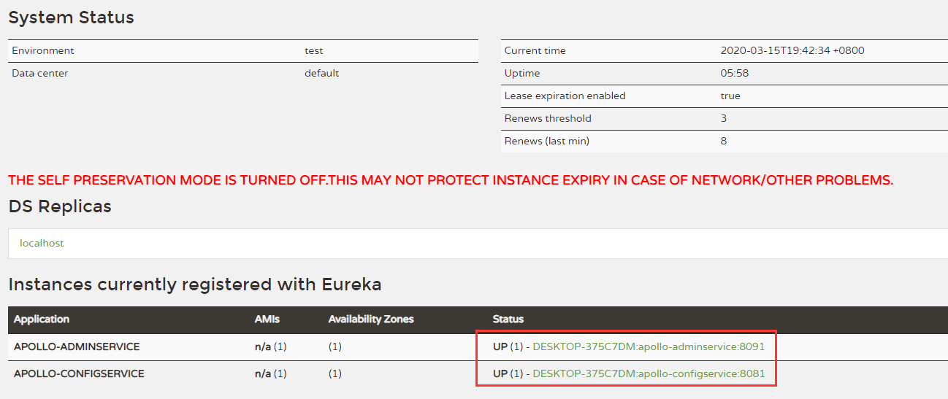Select the Renews threshold label
Image resolution: width=948 pixels, height=399 pixels.
click(x=548, y=119)
